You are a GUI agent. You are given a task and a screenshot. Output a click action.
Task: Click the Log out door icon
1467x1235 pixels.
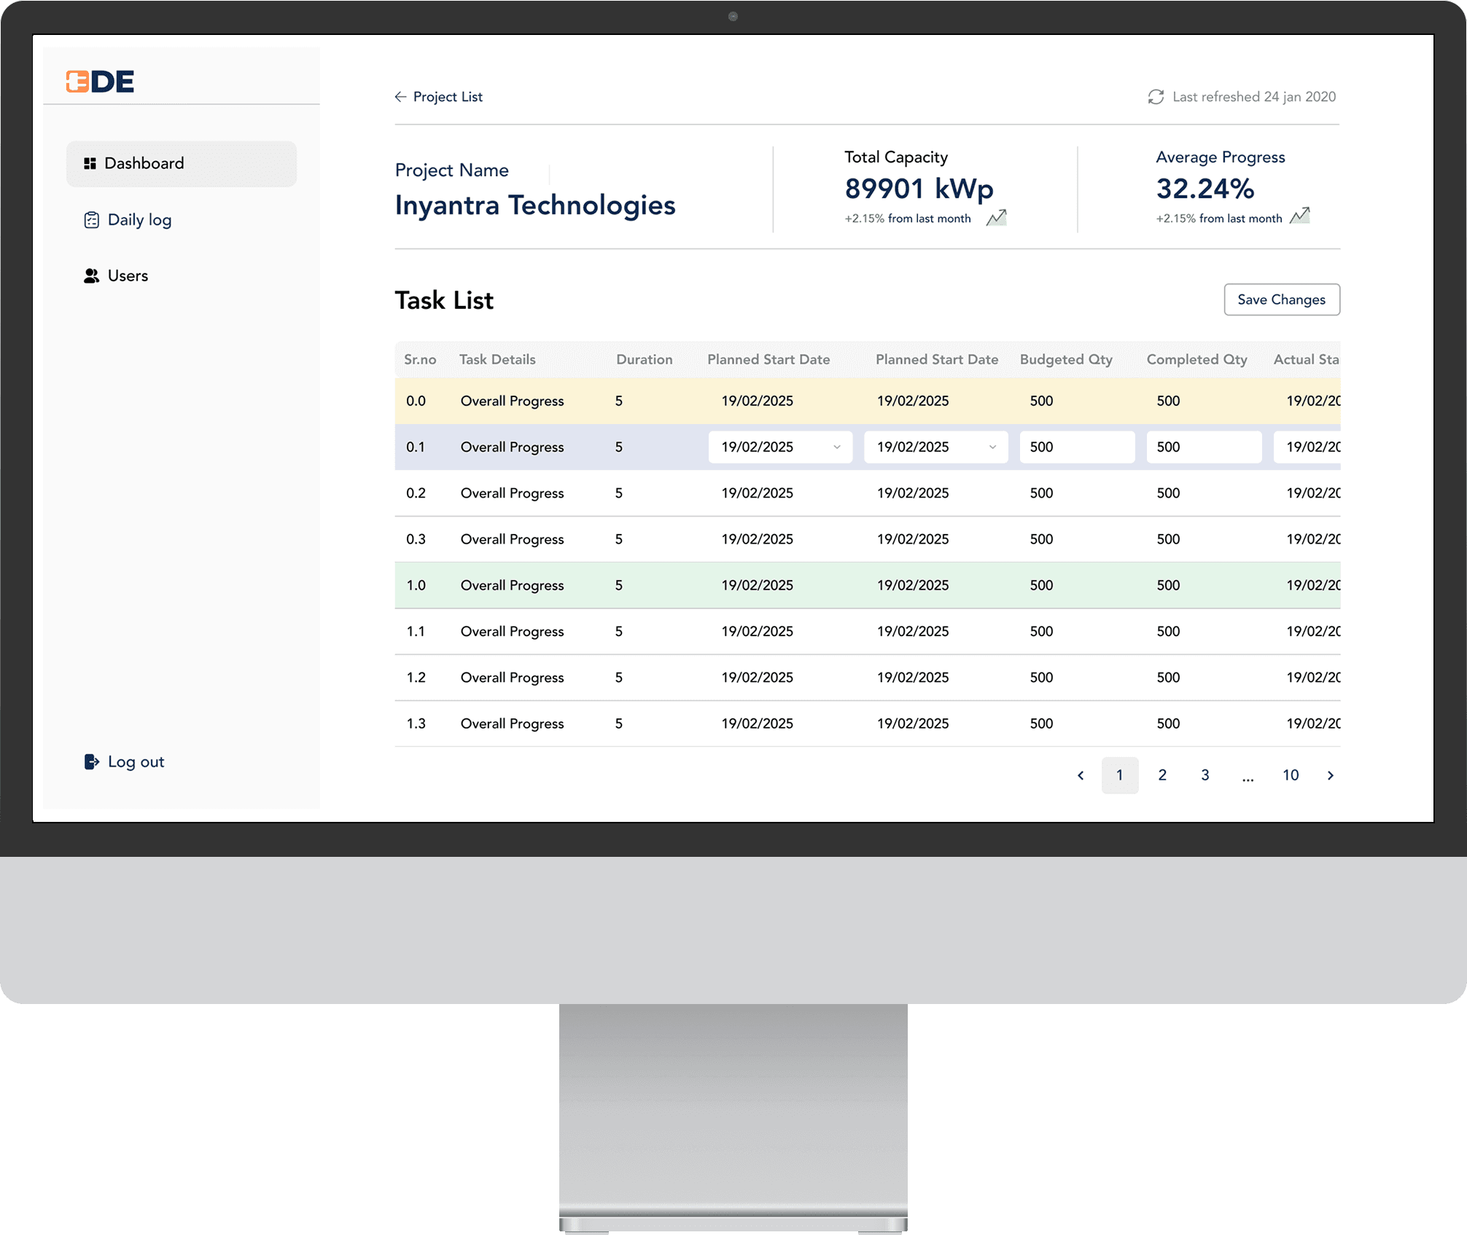91,761
